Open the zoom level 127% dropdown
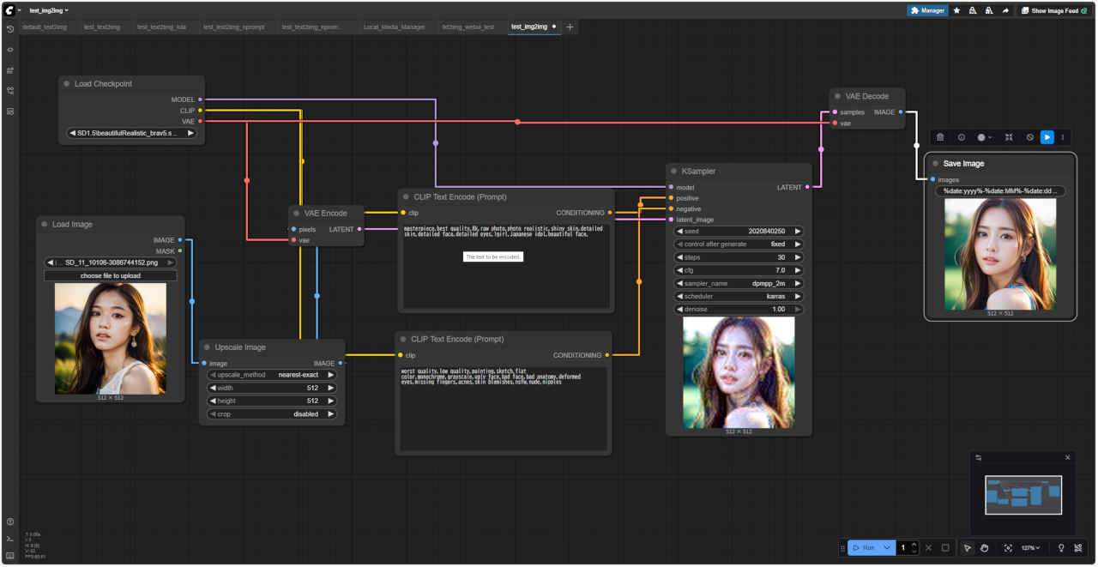Image resolution: width=1098 pixels, height=567 pixels. [x=1030, y=548]
